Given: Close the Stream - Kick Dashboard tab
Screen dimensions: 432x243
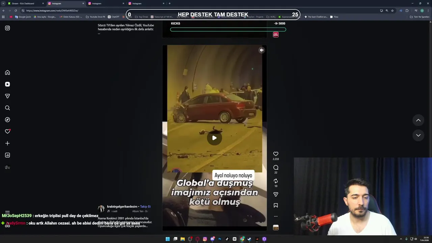Looking at the screenshot, I should point(43,3).
